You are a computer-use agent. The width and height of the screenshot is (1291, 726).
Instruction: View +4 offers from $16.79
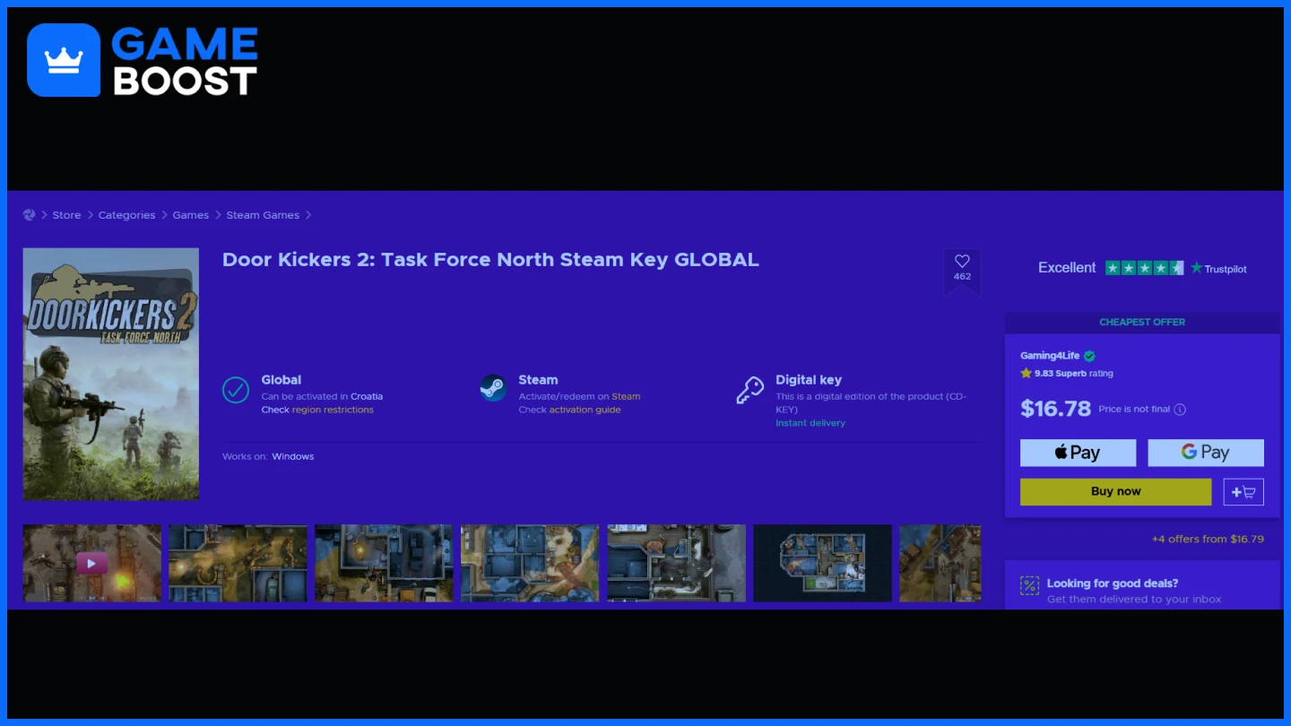click(1208, 540)
